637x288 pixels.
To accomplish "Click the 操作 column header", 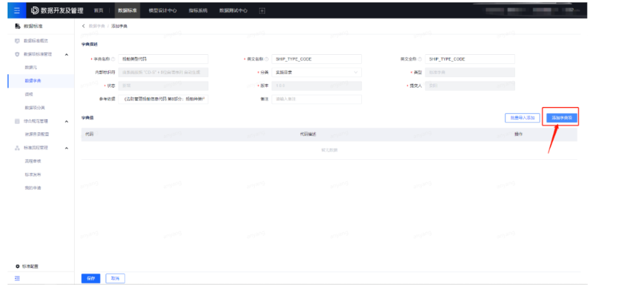I will tap(518, 134).
